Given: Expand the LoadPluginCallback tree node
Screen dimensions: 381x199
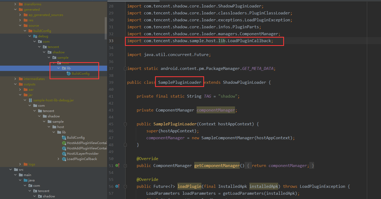Looking at the screenshot, I should [58, 159].
